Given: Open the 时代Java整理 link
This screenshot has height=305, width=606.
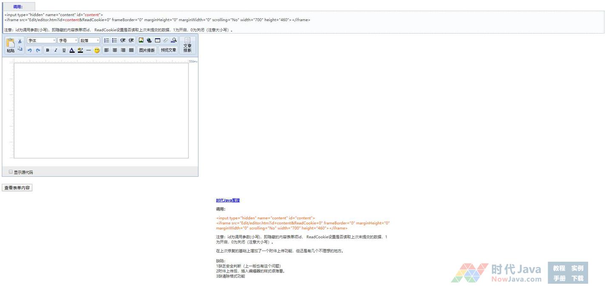Looking at the screenshot, I should pos(228,200).
